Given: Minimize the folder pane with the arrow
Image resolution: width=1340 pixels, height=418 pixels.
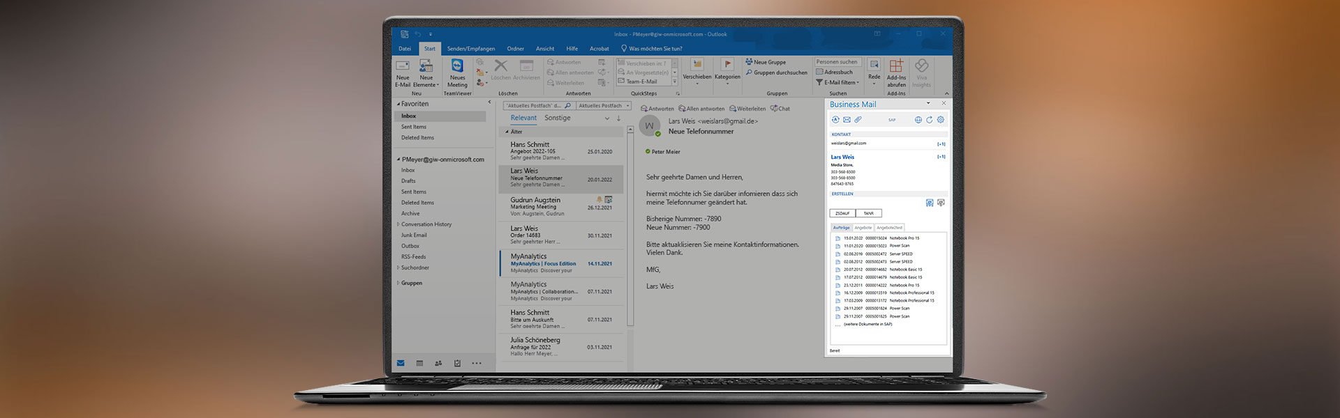Looking at the screenshot, I should pyautogui.click(x=489, y=102).
